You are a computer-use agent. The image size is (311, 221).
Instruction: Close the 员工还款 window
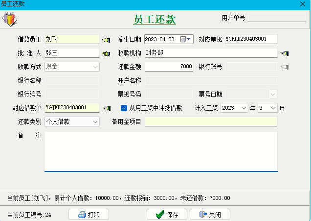pyautogui.click(x=302, y=3)
